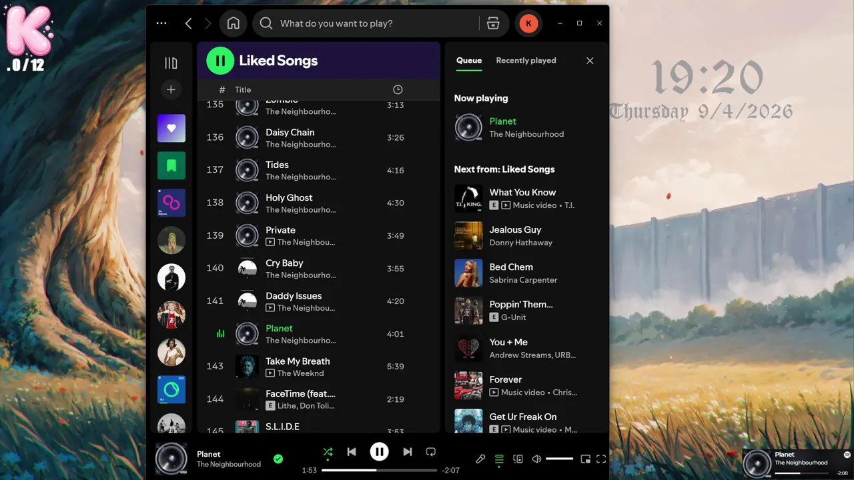Sort by the Title column header
This screenshot has width=854, height=480.
243,89
